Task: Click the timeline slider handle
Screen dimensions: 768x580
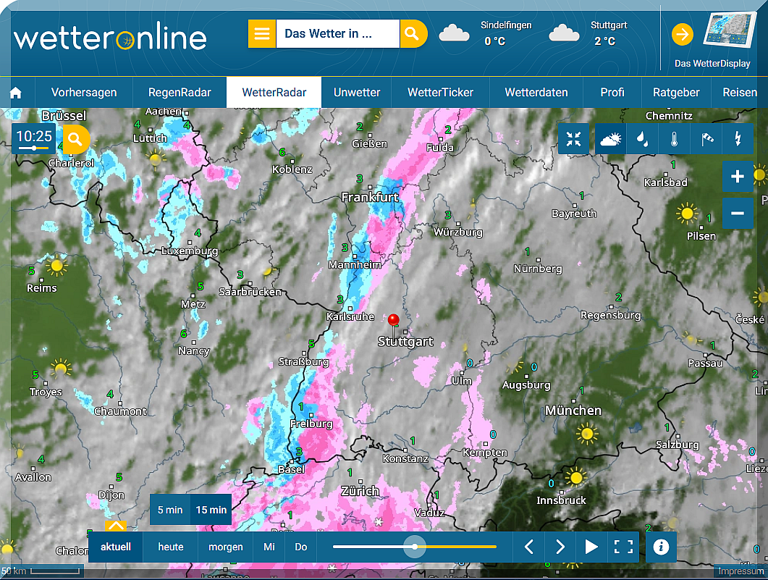Action: pyautogui.click(x=415, y=547)
